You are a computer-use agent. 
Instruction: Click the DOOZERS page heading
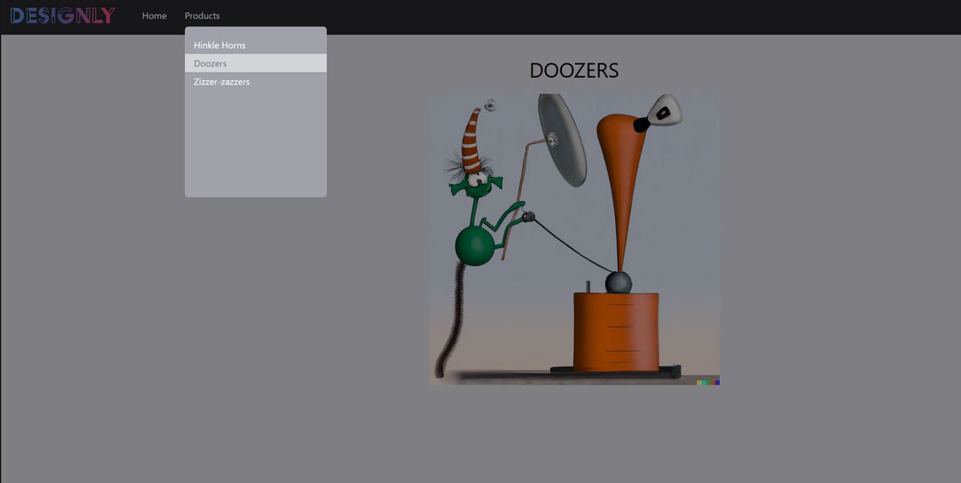[573, 70]
